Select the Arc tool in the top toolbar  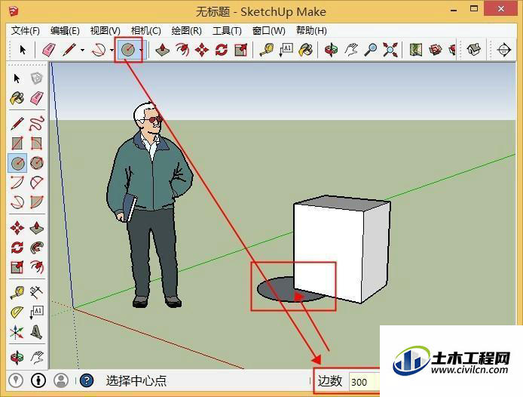(99, 50)
